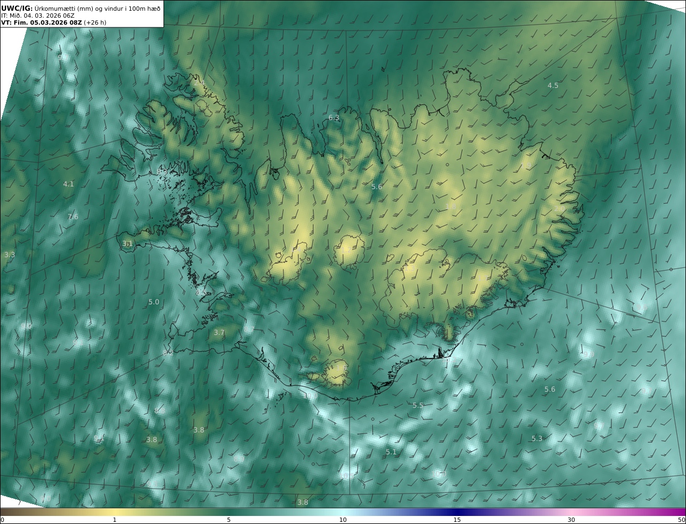Click the color scale tick labeled 15
The width and height of the screenshot is (686, 524).
coord(457,520)
